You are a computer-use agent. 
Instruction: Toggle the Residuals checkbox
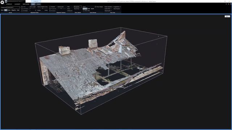(50, 10)
